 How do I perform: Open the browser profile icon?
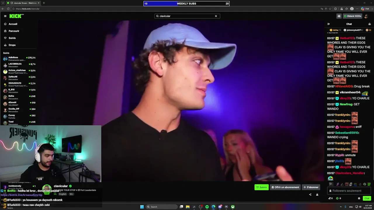point(352,9)
